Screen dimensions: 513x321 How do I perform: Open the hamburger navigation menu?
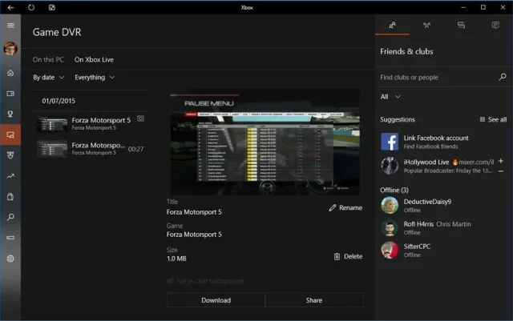click(10, 25)
